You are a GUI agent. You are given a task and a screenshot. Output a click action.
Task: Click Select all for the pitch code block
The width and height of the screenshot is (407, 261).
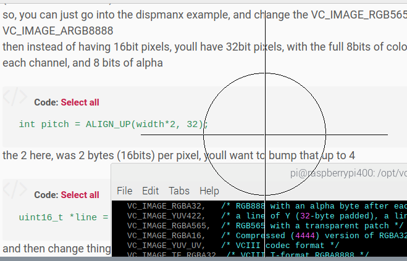[x=80, y=102]
